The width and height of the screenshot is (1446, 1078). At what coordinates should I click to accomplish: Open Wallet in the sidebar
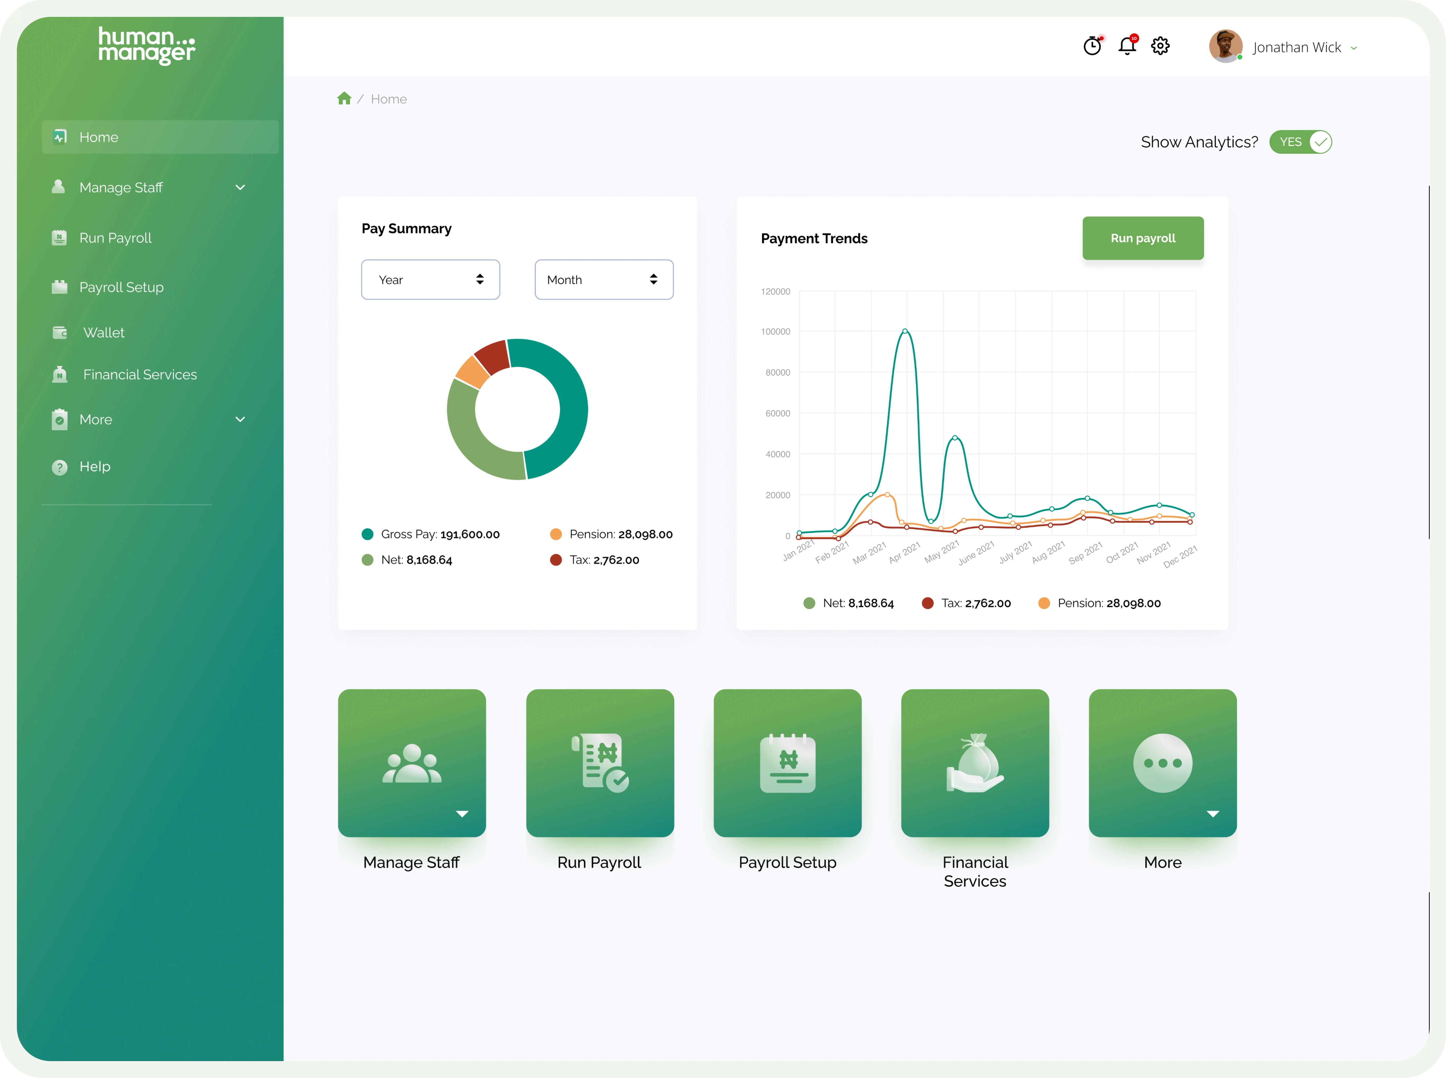click(x=104, y=333)
